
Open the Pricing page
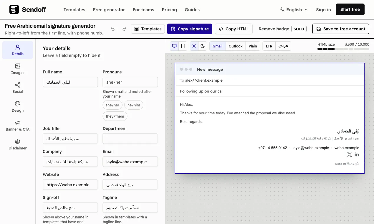169,10
